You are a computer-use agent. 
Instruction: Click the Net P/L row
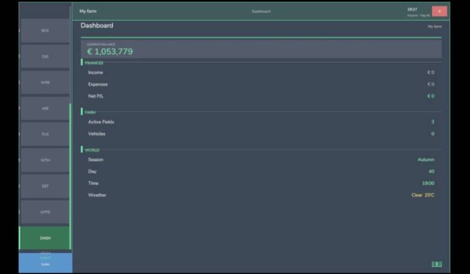tap(261, 96)
